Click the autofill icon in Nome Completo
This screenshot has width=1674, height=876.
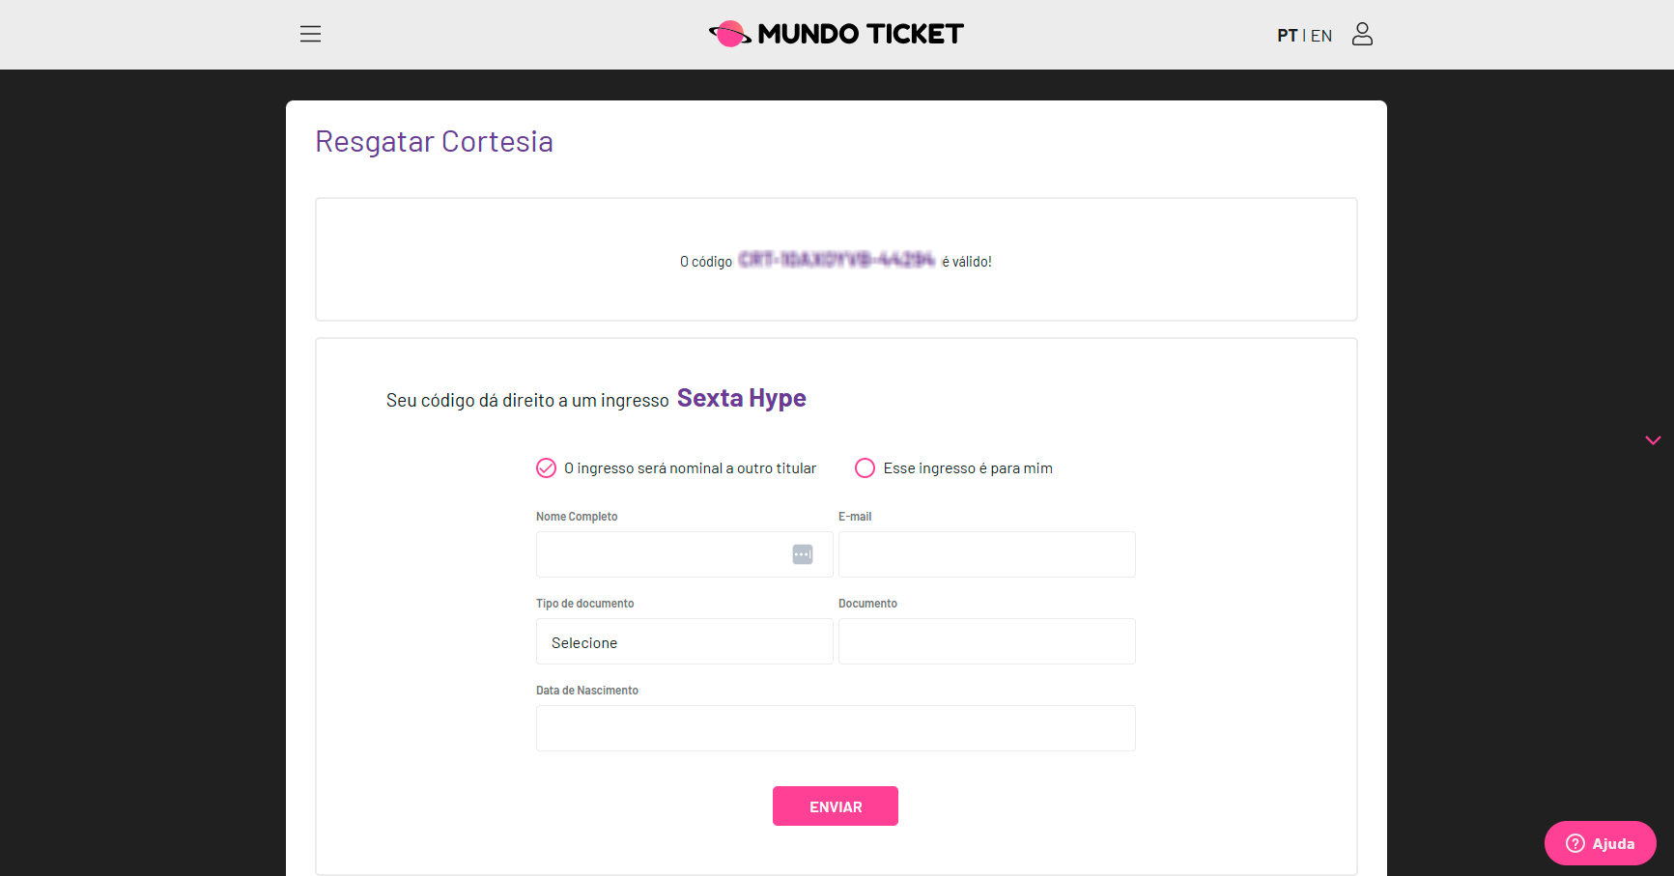click(803, 554)
